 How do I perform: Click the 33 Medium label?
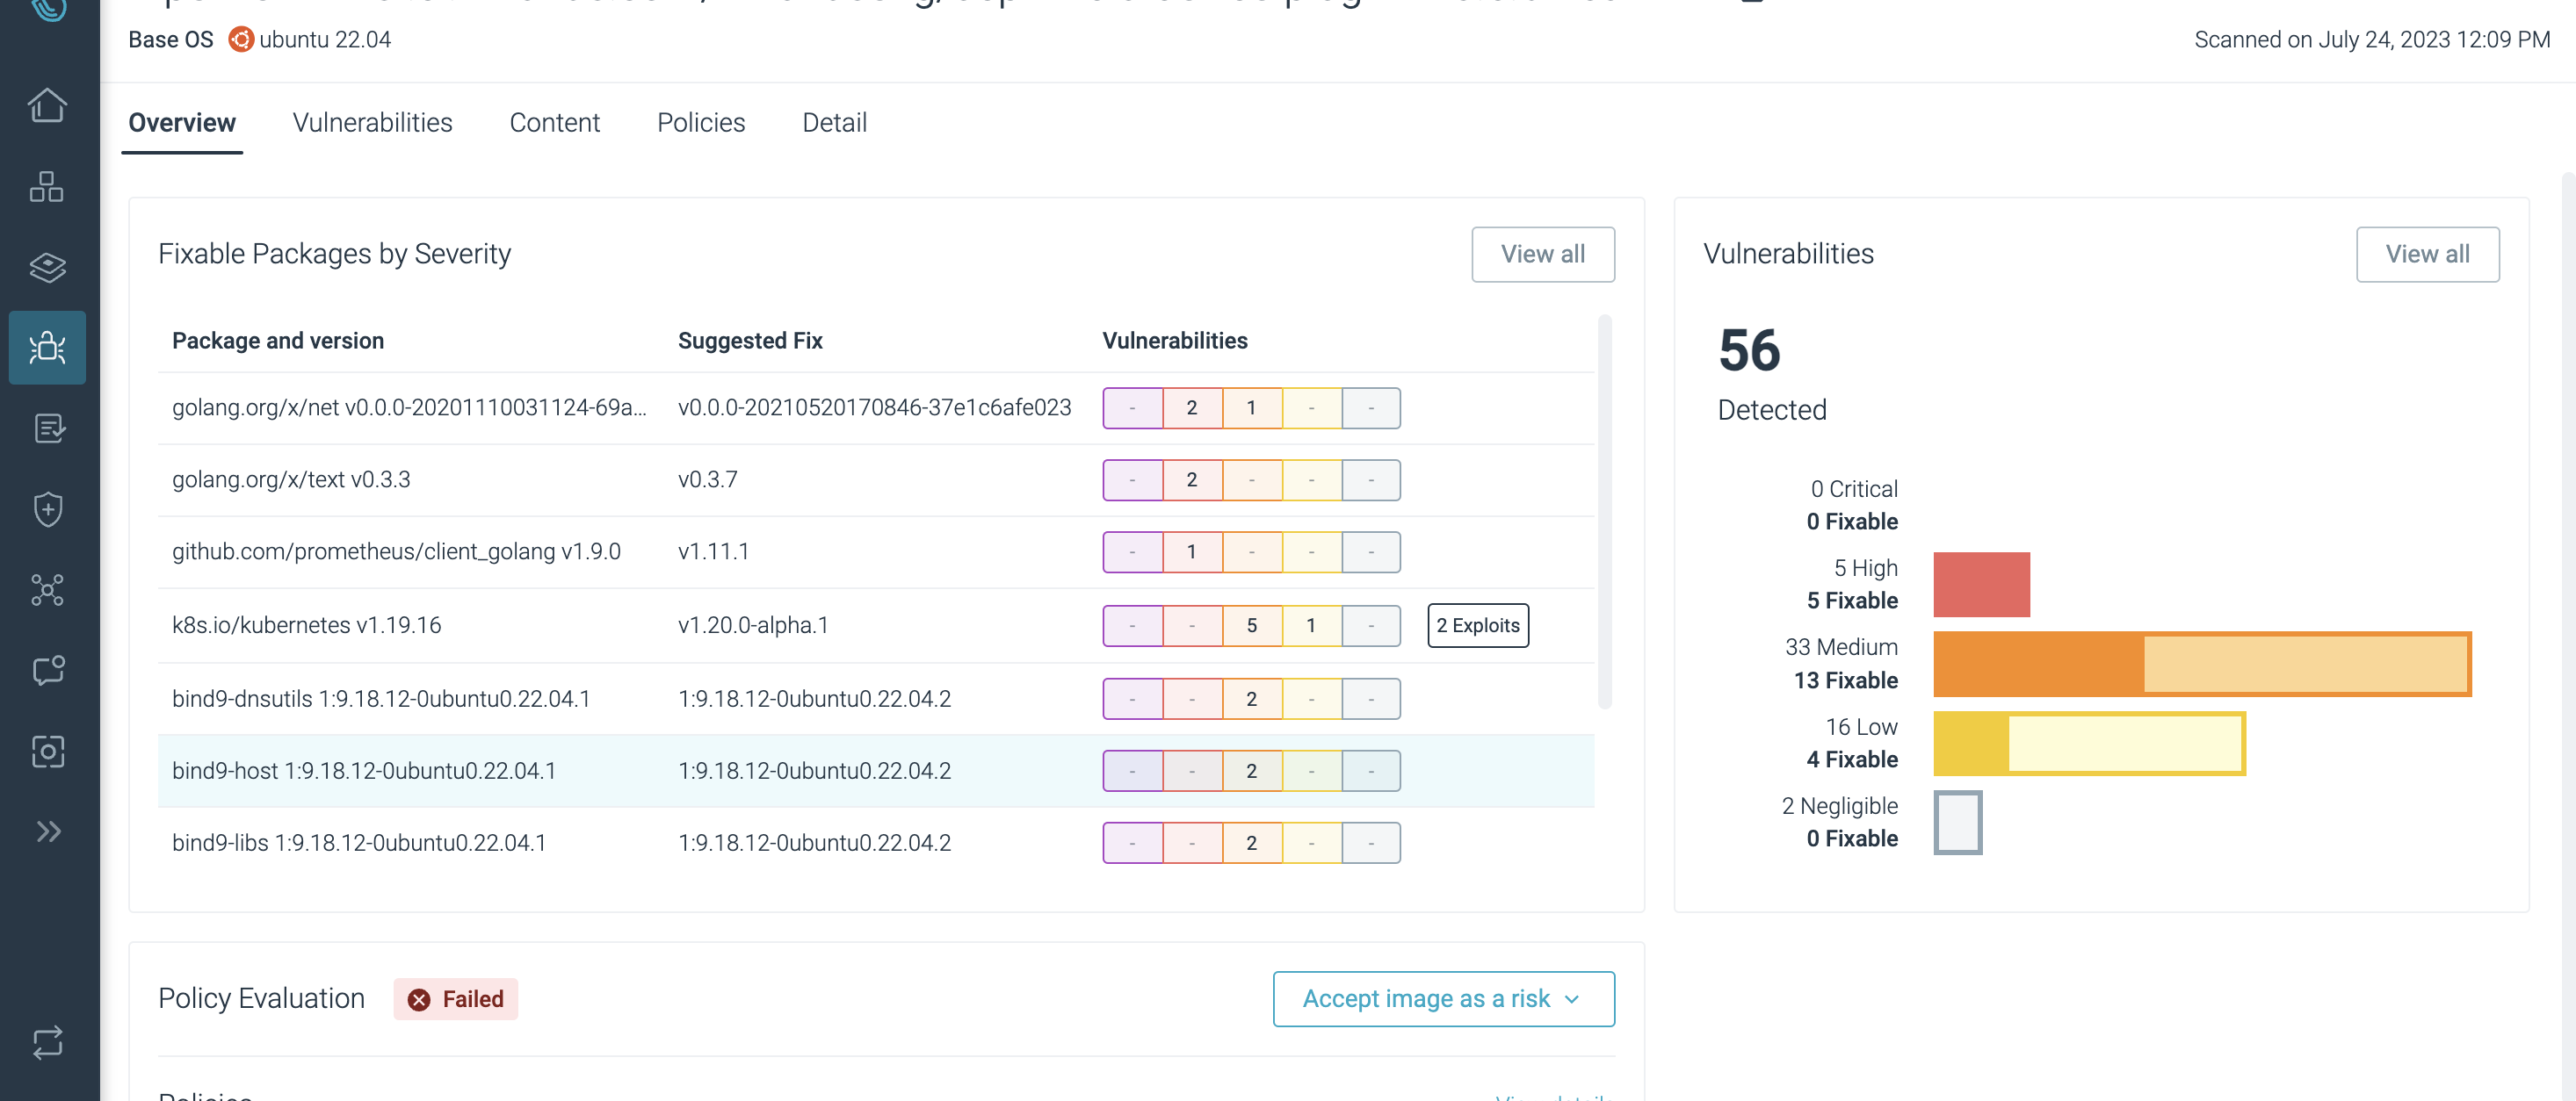pyautogui.click(x=1841, y=646)
